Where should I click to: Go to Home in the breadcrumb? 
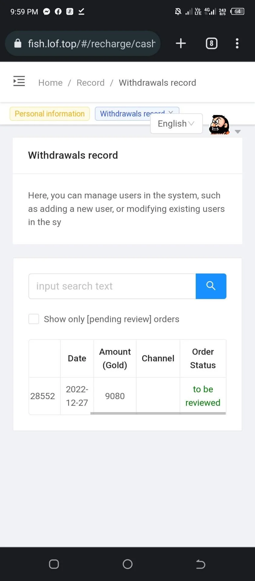point(51,83)
